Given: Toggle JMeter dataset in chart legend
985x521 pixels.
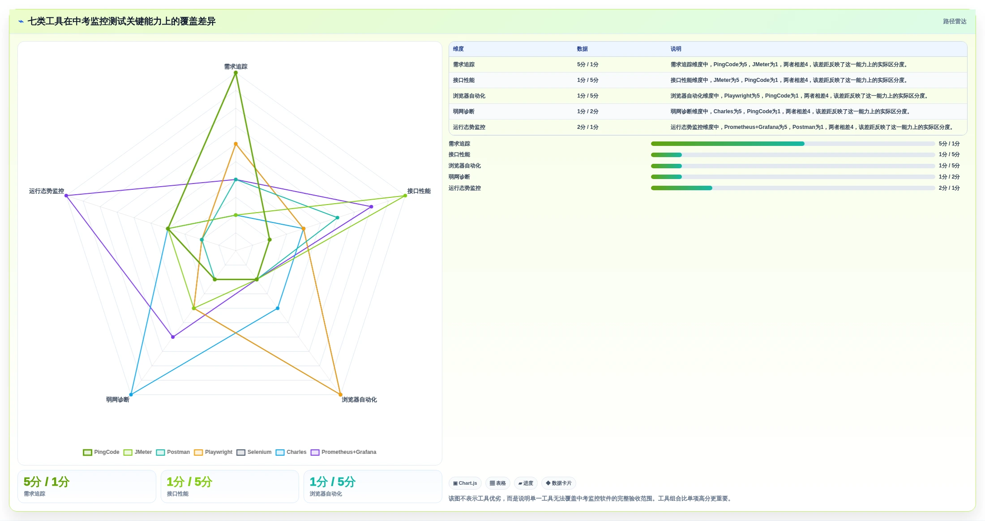Looking at the screenshot, I should pyautogui.click(x=138, y=452).
